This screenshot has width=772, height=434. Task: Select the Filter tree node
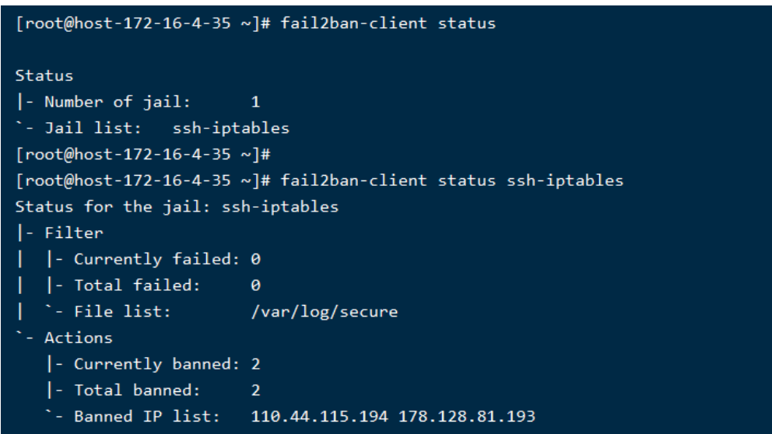[x=73, y=233]
